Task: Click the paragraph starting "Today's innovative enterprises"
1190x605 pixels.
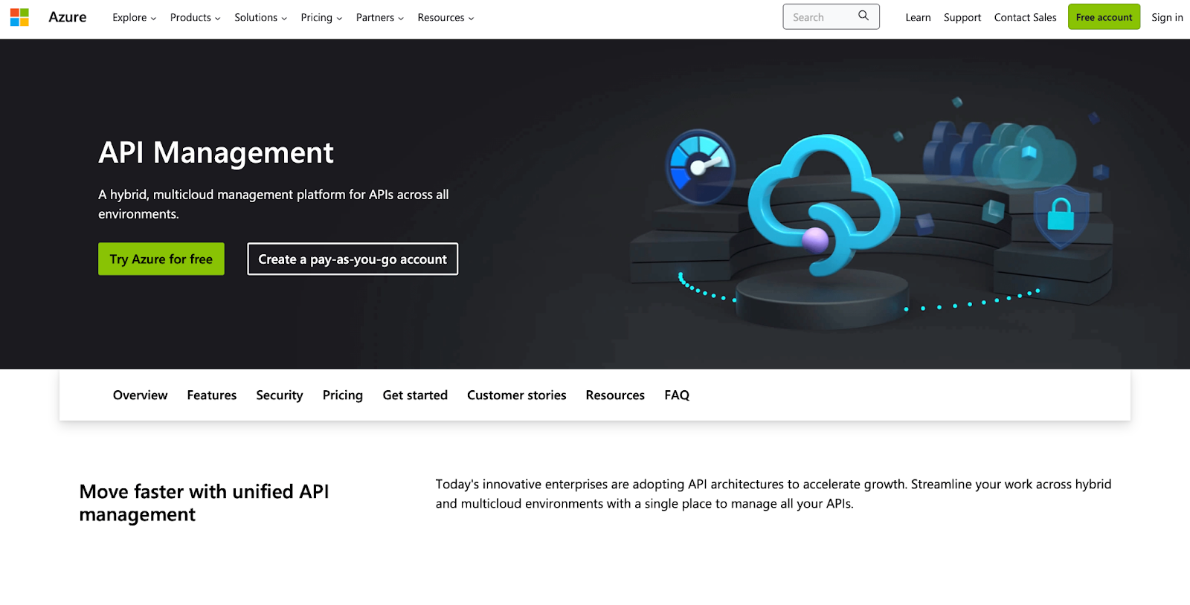Action: click(x=773, y=494)
